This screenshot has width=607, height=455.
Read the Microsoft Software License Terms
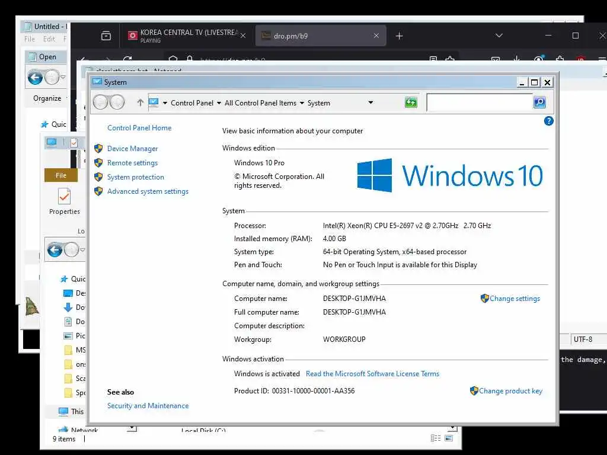pyautogui.click(x=372, y=374)
